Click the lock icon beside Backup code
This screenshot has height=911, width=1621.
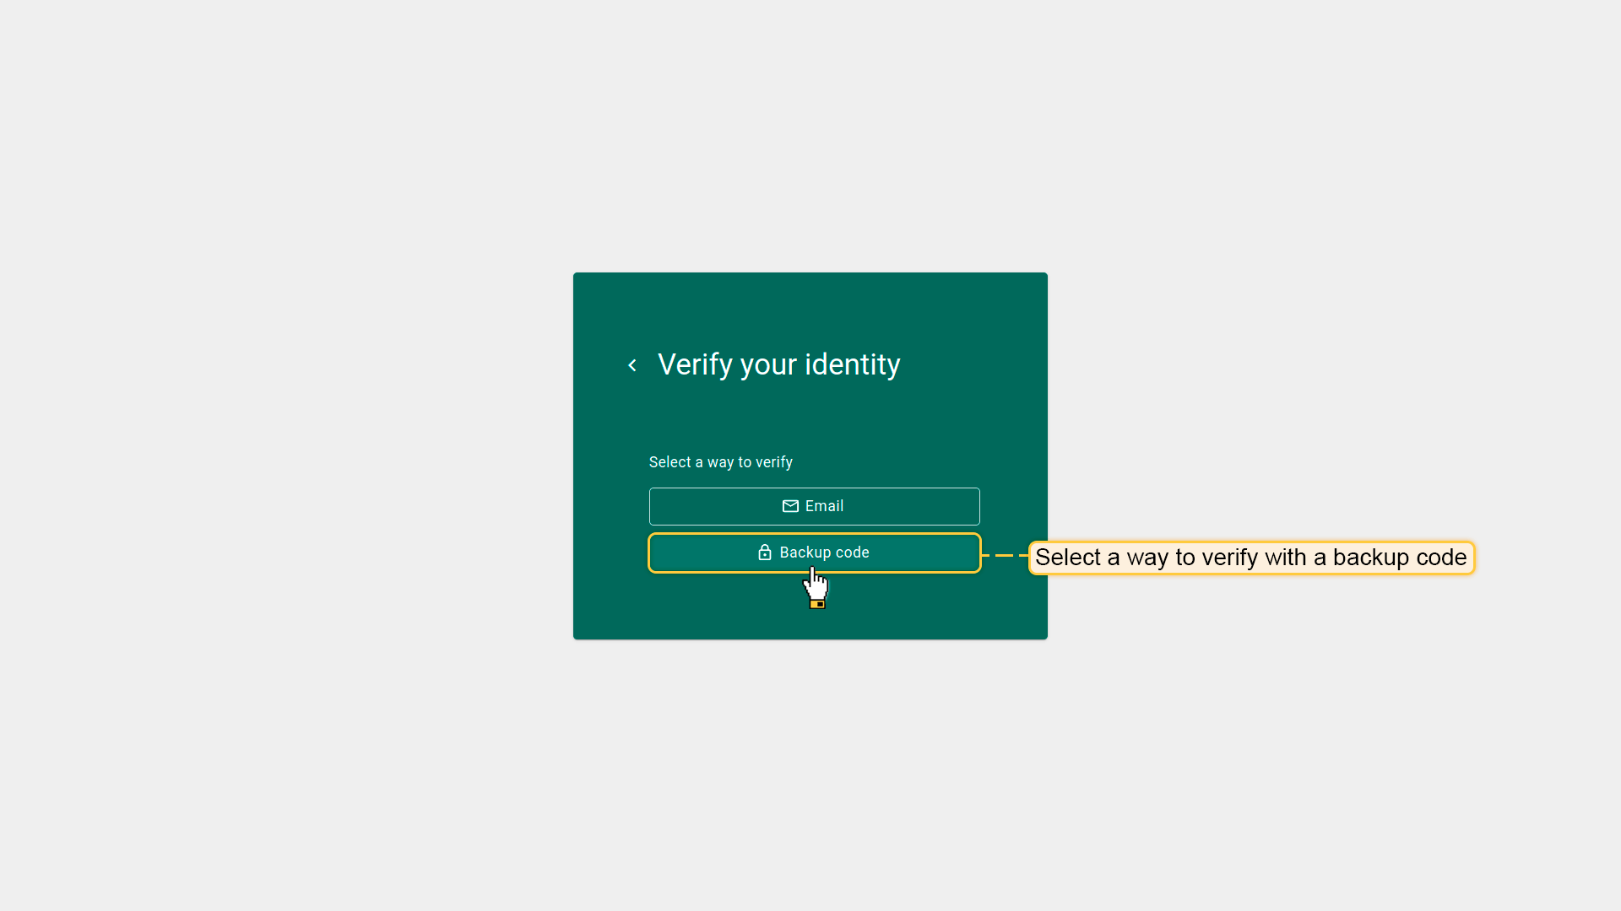pos(765,553)
